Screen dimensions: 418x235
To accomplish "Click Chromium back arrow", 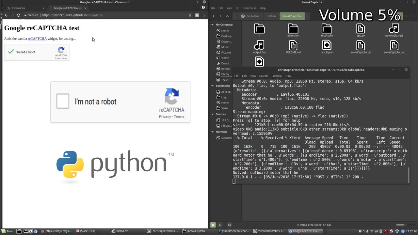I will (x=6, y=15).
